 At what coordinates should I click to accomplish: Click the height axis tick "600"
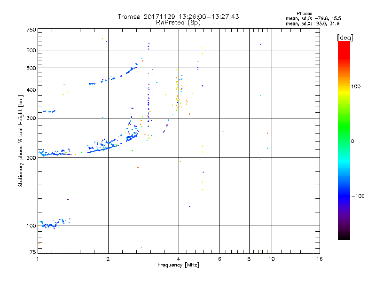31,50
